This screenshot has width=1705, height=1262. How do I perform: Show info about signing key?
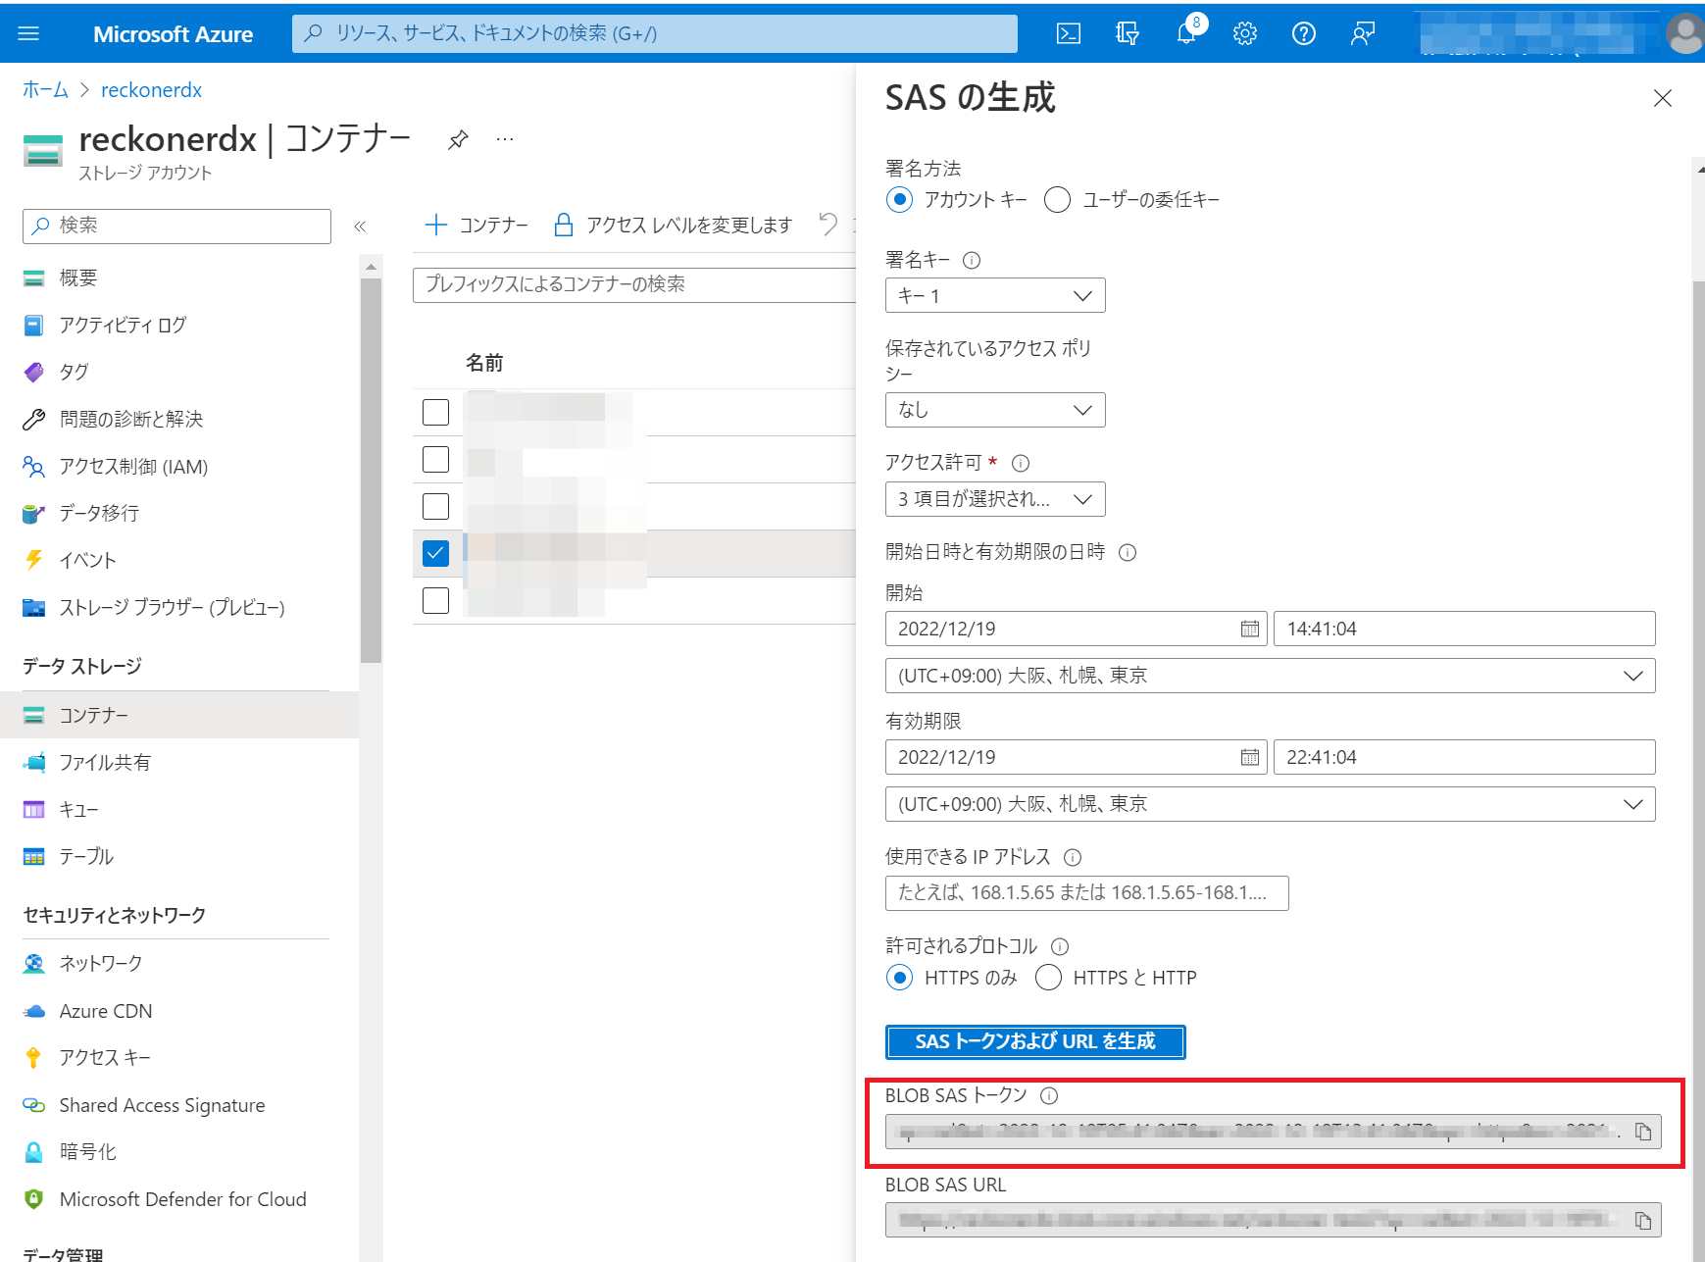click(x=972, y=260)
